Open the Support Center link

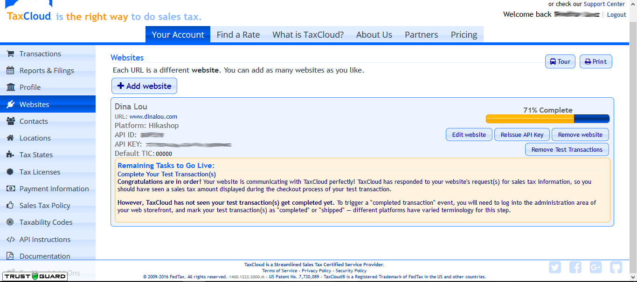(604, 4)
